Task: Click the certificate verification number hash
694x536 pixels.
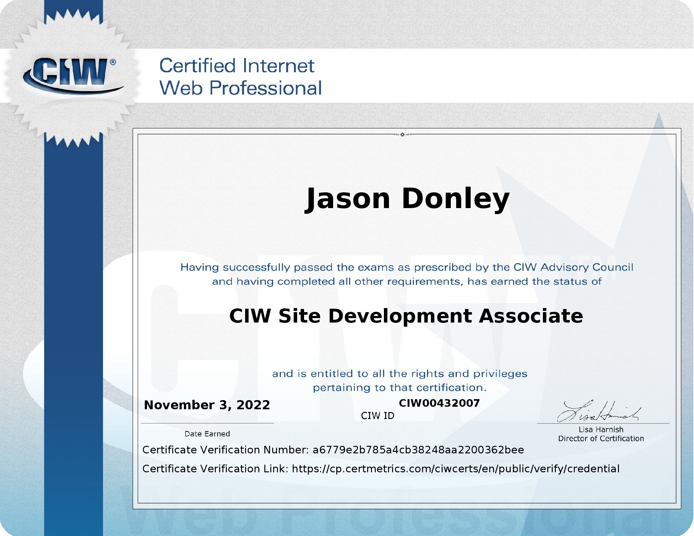Action: (418, 450)
